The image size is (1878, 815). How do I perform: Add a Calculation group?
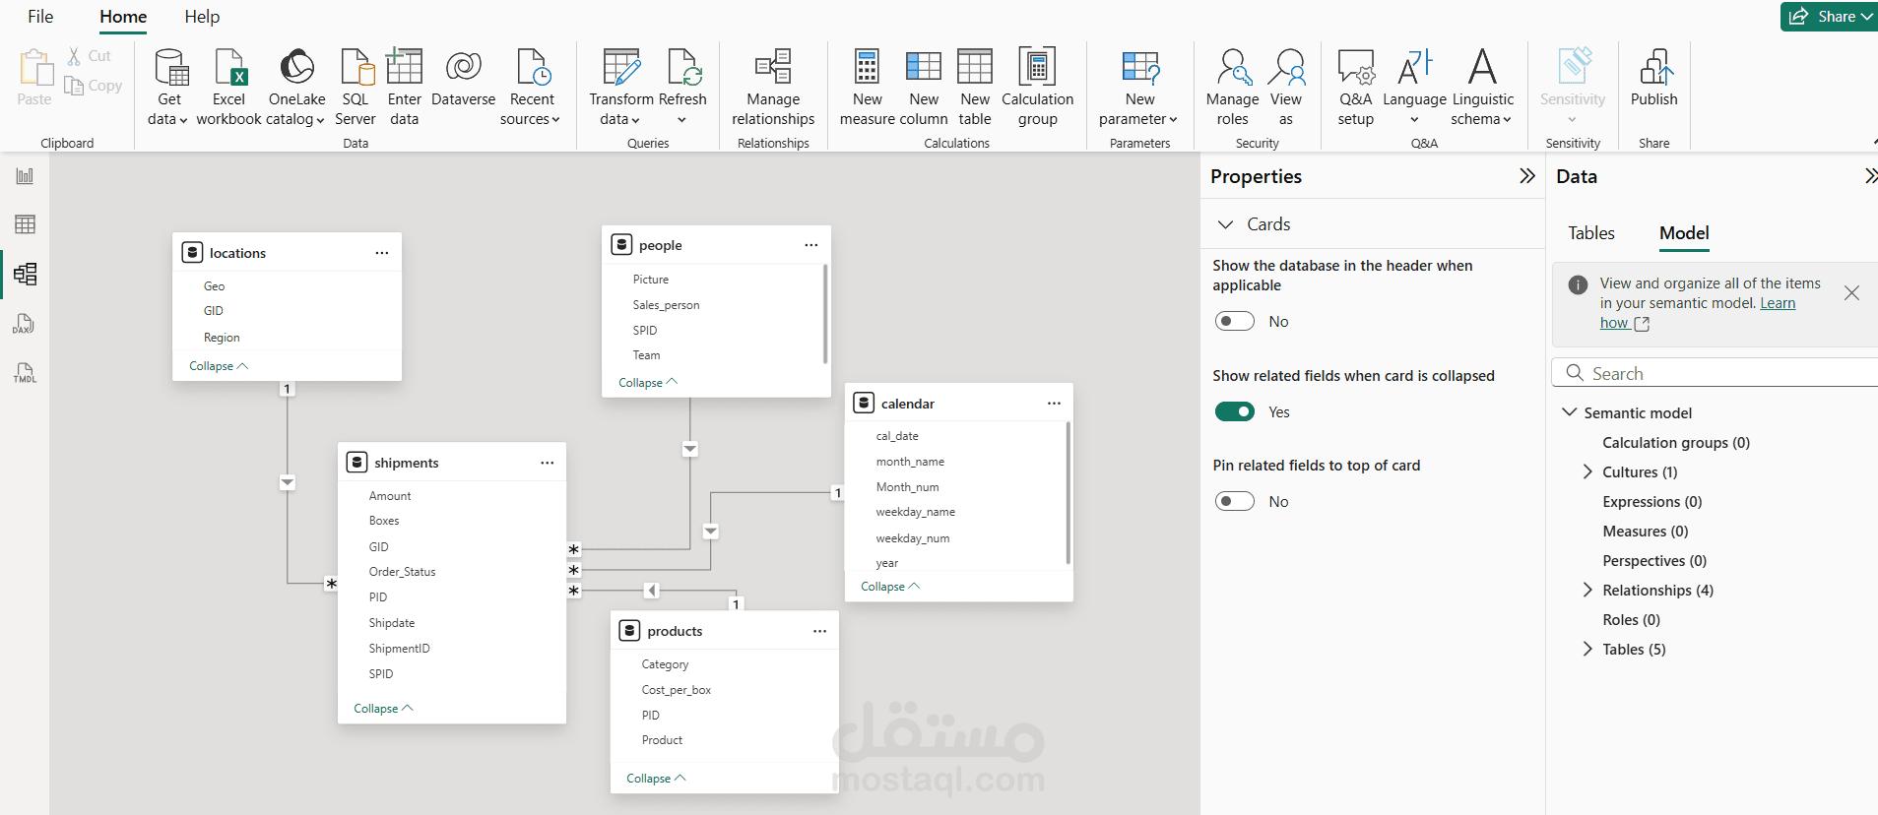pos(1037,88)
